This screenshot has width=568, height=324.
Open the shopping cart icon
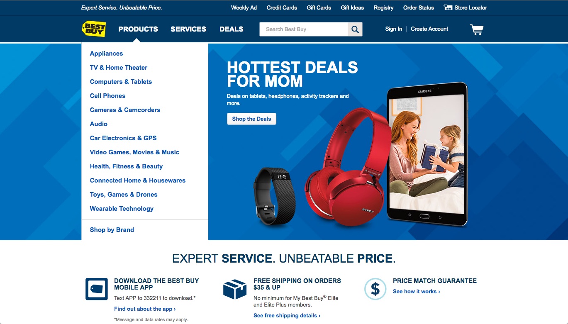[477, 29]
